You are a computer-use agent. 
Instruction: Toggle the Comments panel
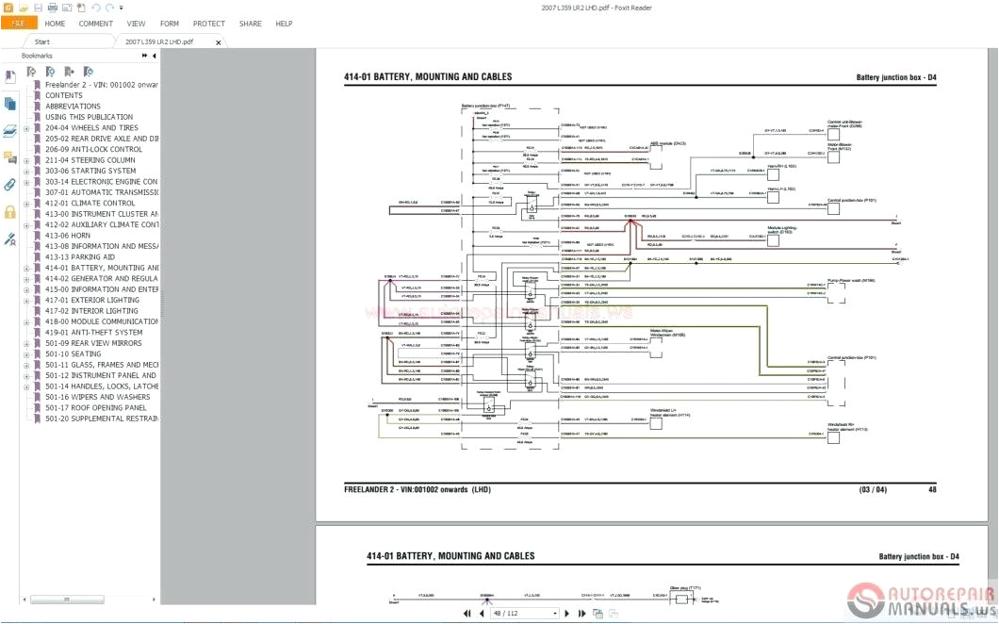click(9, 158)
